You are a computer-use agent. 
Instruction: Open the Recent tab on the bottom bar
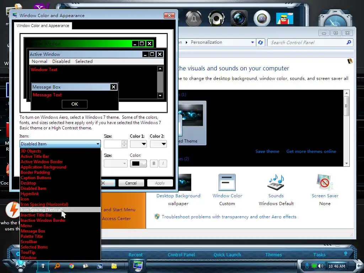135,255
